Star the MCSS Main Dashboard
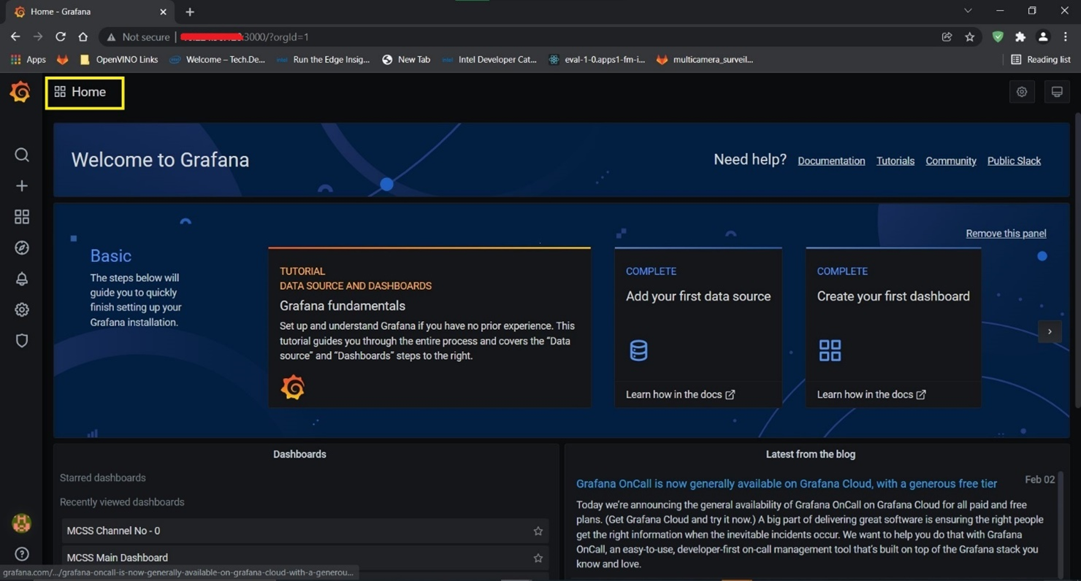1081x581 pixels. pyautogui.click(x=538, y=558)
